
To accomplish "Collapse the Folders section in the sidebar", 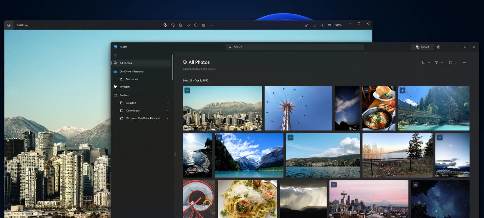I will click(x=167, y=95).
